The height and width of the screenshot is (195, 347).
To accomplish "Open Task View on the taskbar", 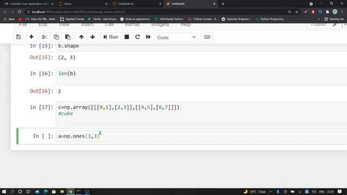I will point(28,191).
